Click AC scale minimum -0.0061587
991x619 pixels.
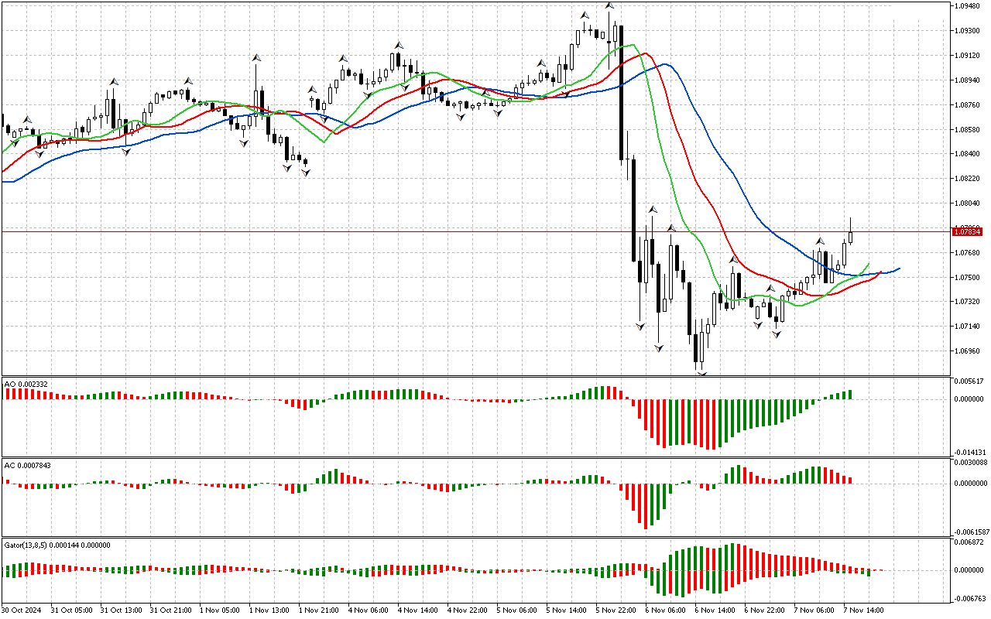(970, 532)
